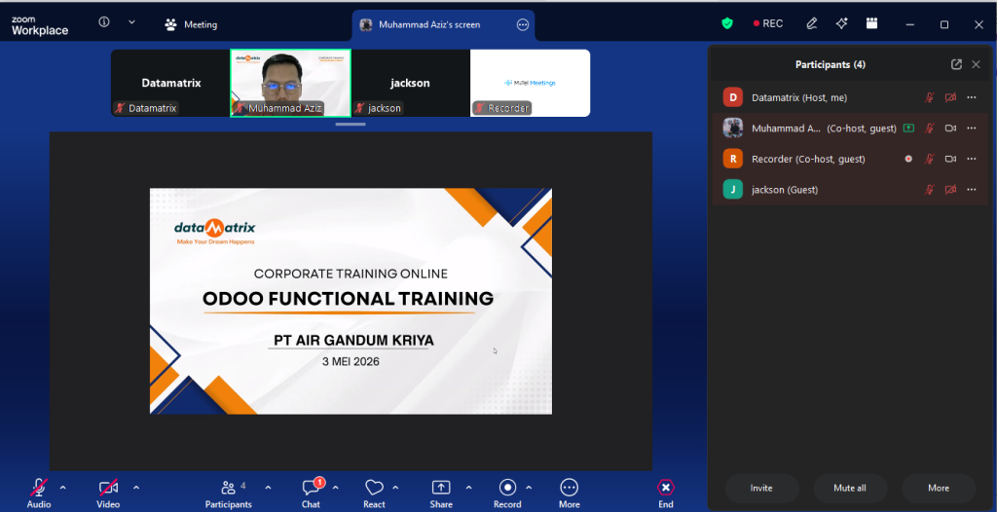The width and height of the screenshot is (997, 512).
Task: Expand chat options arrow
Action: click(335, 488)
